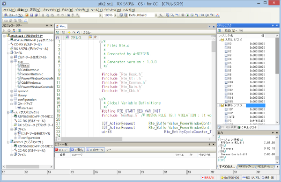Expand the sysmod folder

(12, 91)
